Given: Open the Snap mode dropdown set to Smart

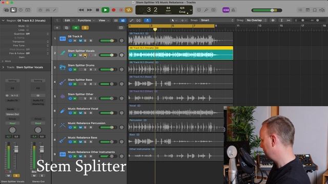Looking at the screenshot, I should click(x=217, y=20).
